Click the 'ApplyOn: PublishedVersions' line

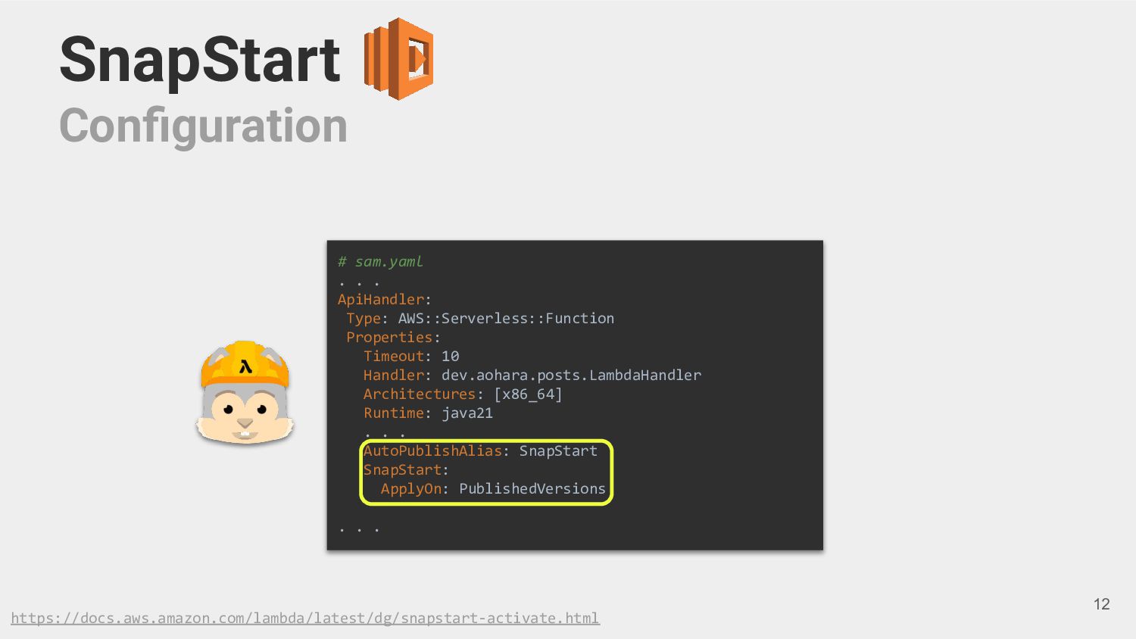point(493,488)
